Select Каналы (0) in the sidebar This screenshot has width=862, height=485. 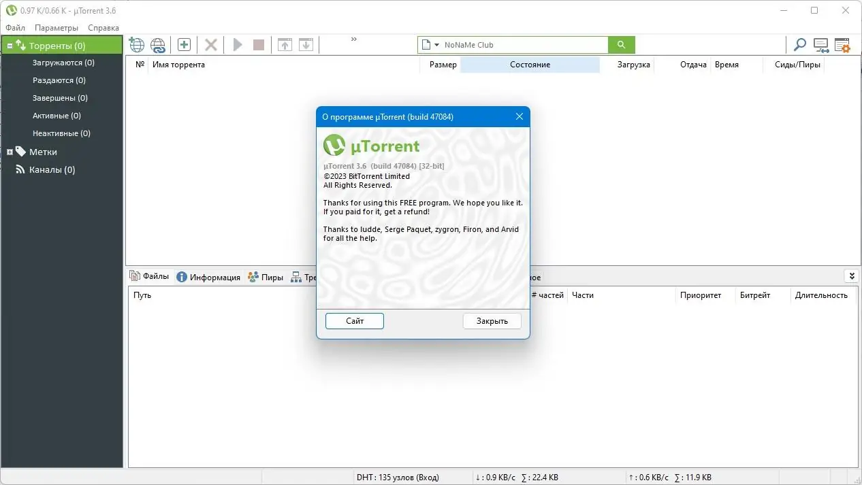tap(52, 169)
